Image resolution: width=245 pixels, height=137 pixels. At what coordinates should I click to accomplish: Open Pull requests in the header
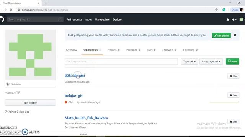point(74,19)
